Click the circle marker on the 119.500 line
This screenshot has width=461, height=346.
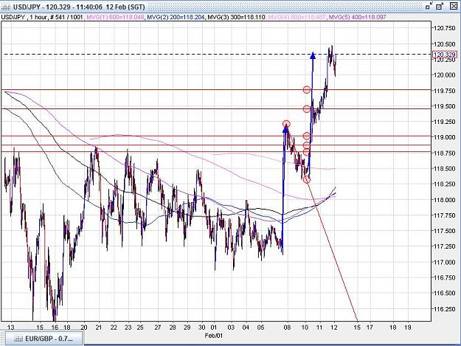click(x=307, y=109)
